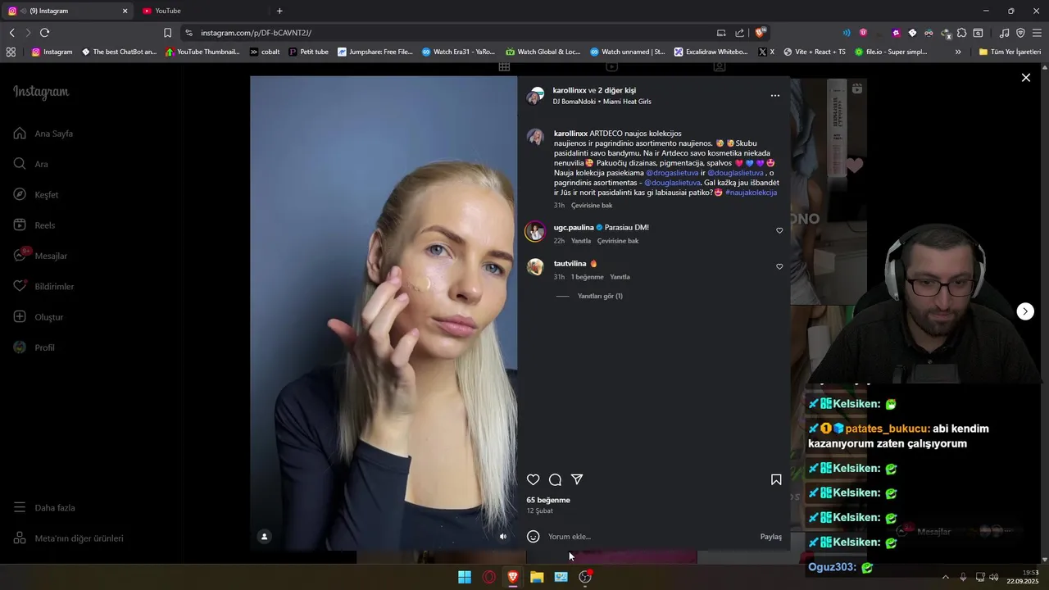Open 'Meta'nın diğer ürünleri'
The width and height of the screenshot is (1049, 590).
tap(69, 538)
